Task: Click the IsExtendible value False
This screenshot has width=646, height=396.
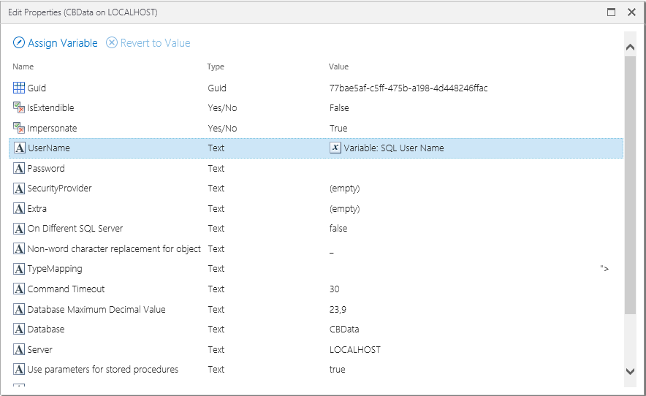Action: coord(339,108)
